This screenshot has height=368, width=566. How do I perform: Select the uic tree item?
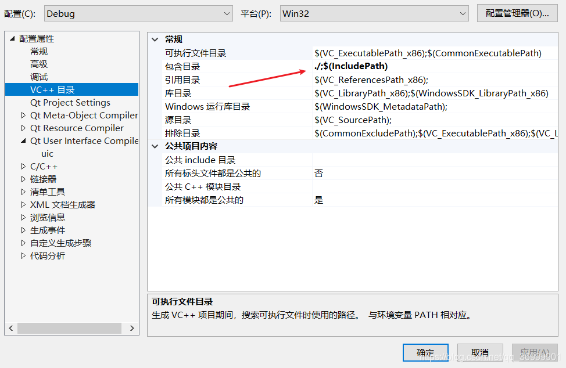tap(47, 154)
